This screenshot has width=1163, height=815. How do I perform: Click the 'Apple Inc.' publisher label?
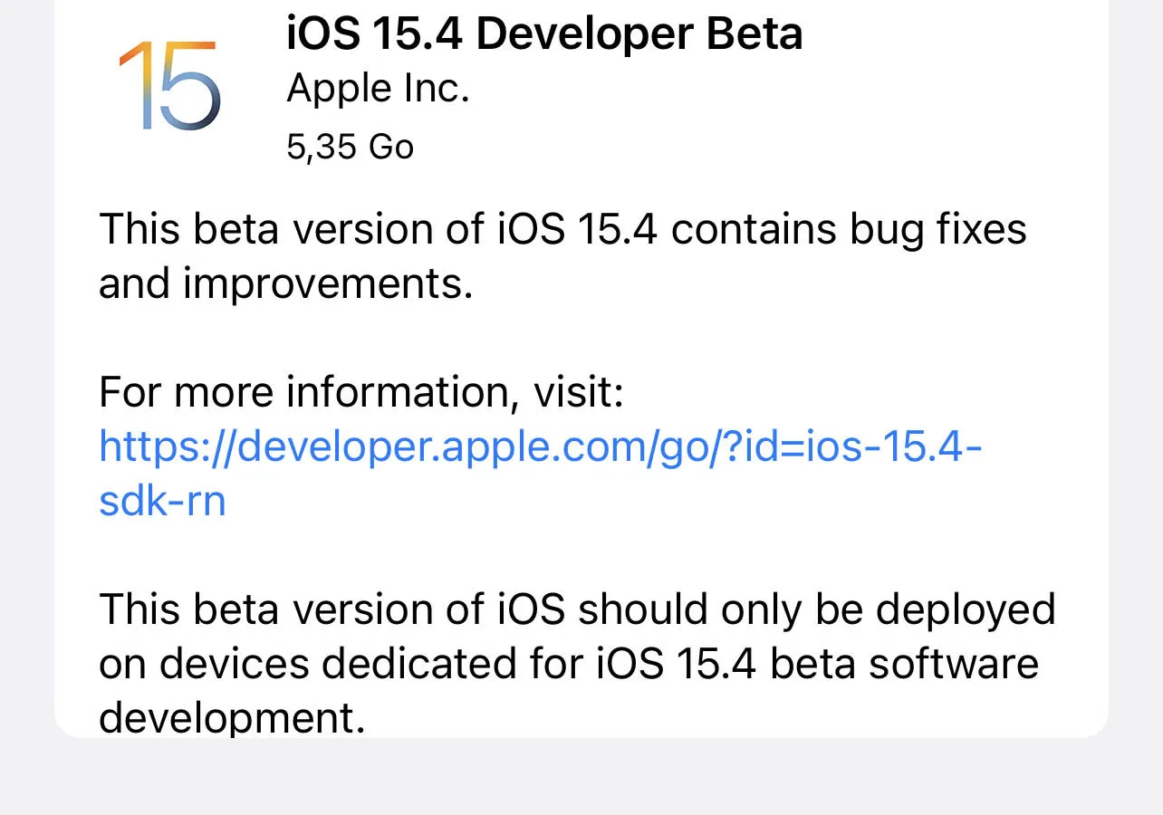point(378,87)
